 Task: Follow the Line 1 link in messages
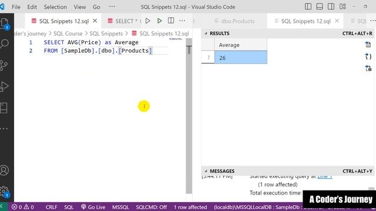[x=325, y=176]
